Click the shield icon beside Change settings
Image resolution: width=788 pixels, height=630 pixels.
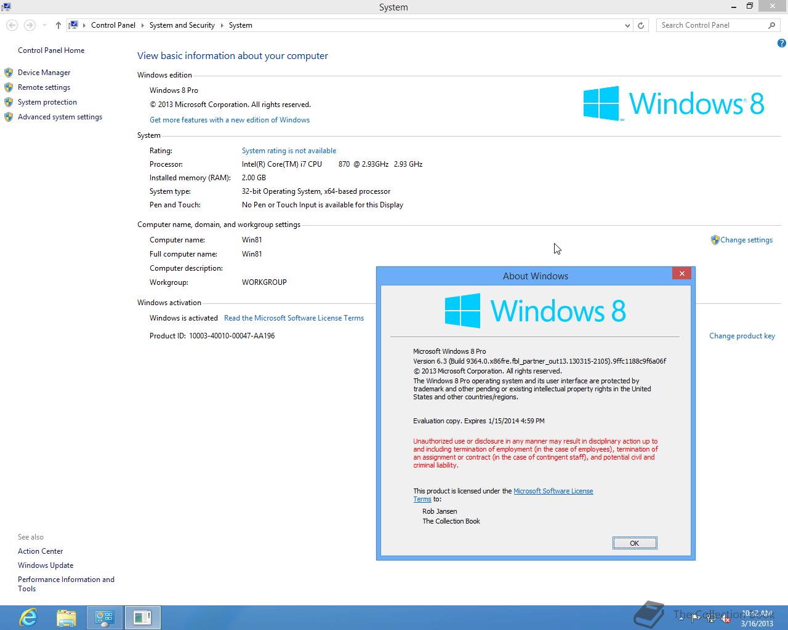715,240
